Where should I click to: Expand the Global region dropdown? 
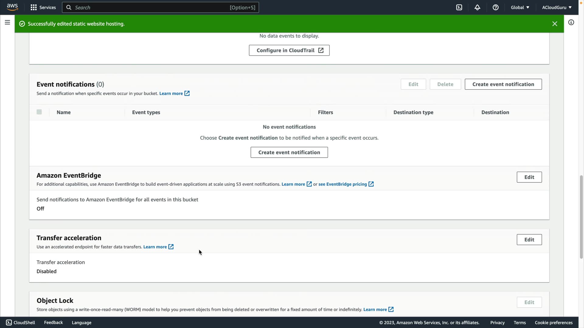(x=520, y=7)
